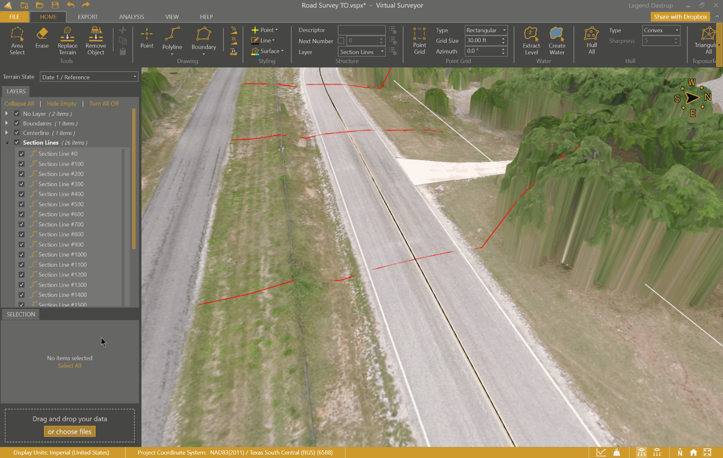The image size is (723, 458).
Task: Open the Point Grid Type dropdown
Action: pos(486,30)
